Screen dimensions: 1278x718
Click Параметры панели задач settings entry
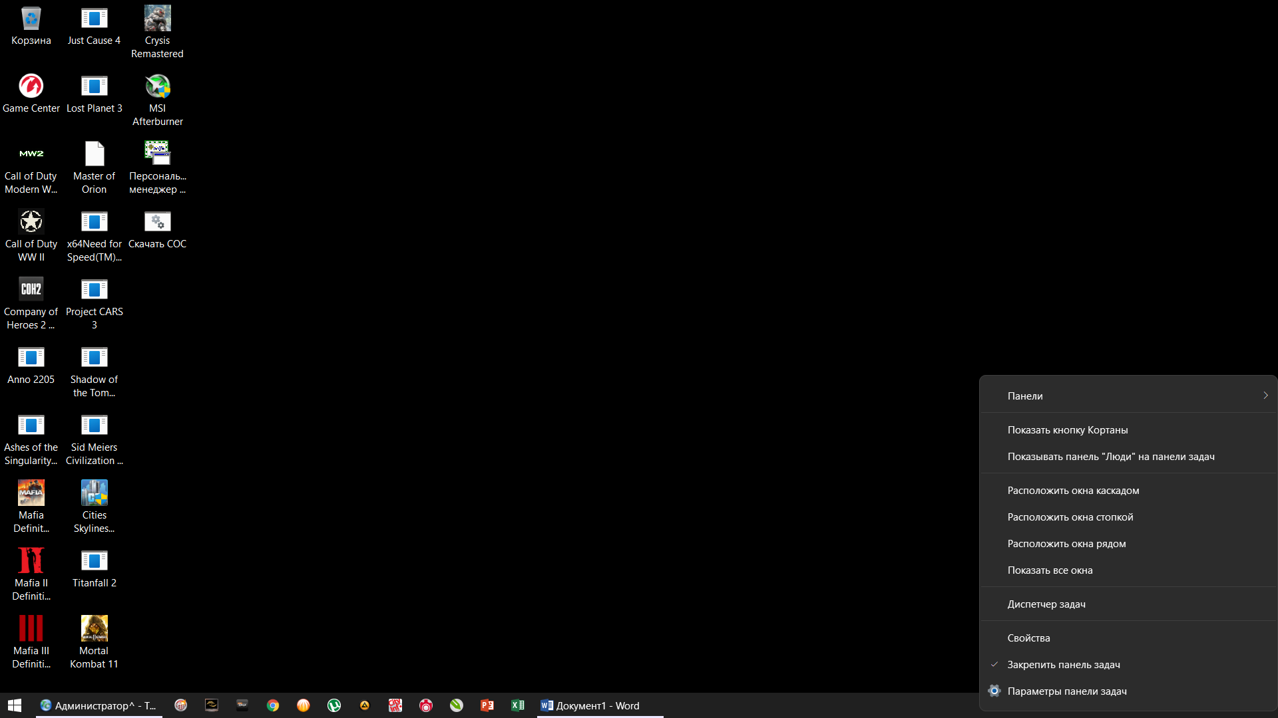pyautogui.click(x=1066, y=691)
